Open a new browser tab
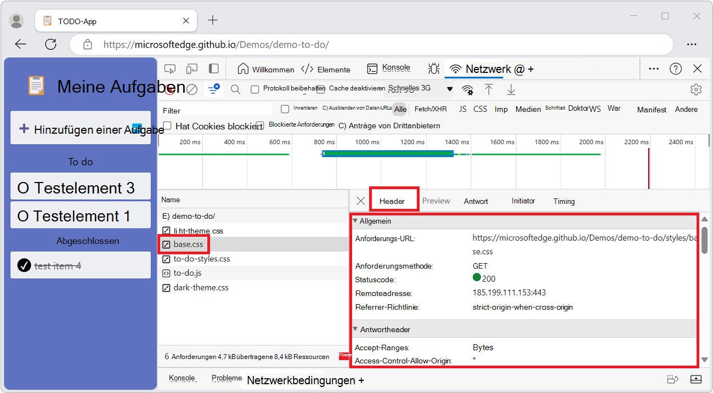Viewport: 713px width, 393px height. pos(213,20)
